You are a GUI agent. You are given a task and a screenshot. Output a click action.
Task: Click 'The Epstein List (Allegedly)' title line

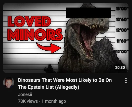pos(49,87)
